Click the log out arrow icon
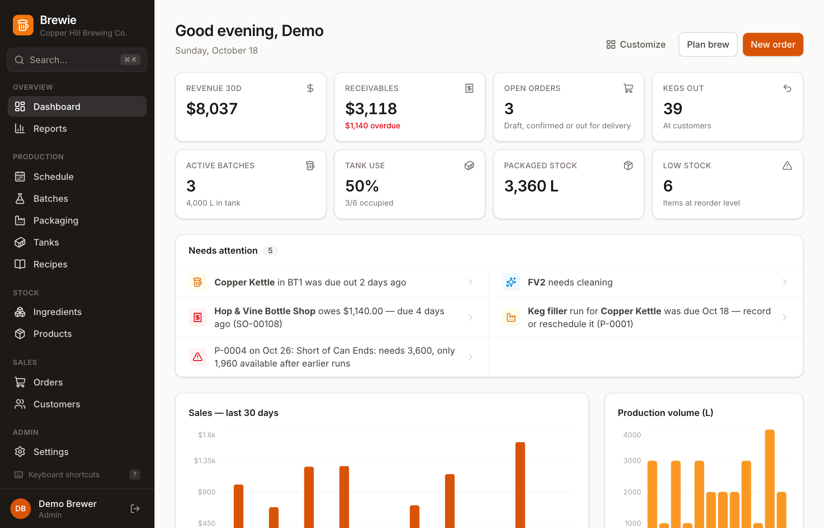824x528 pixels. point(135,509)
